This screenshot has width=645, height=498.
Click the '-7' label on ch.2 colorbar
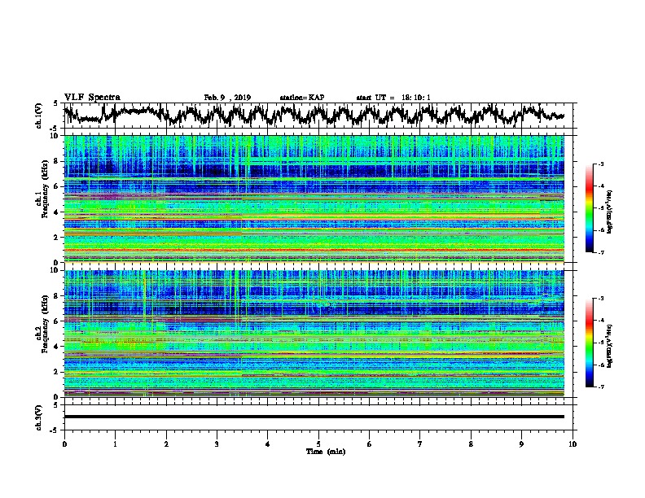601,387
